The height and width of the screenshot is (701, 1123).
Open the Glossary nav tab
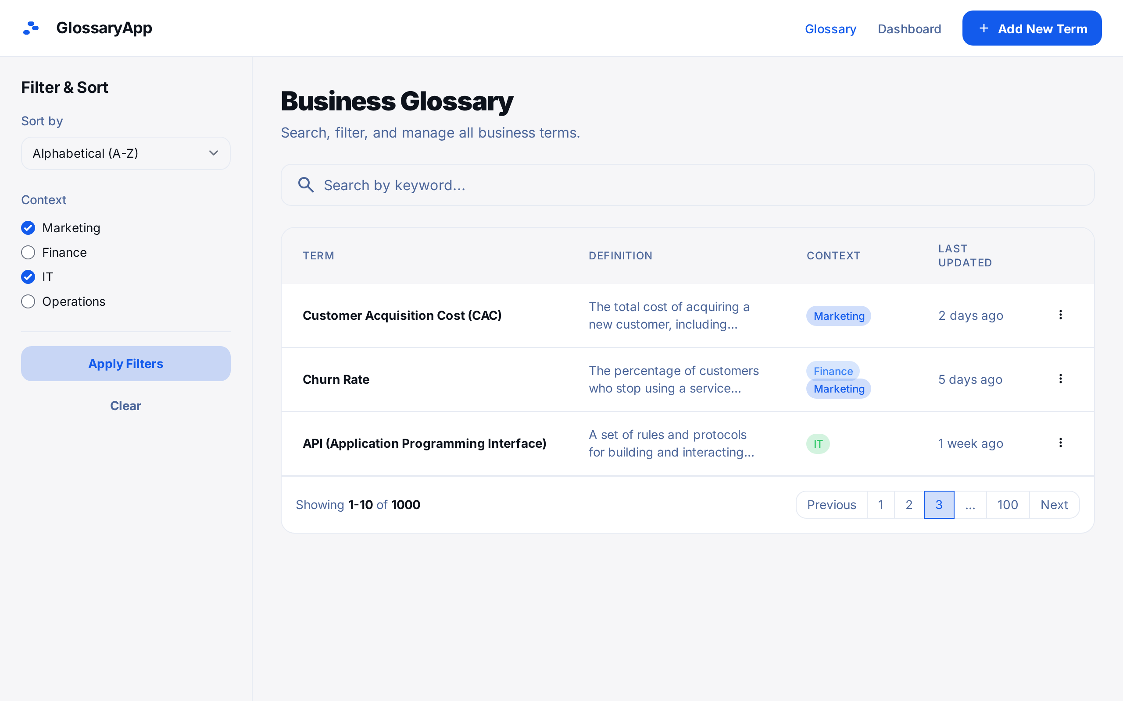point(830,29)
